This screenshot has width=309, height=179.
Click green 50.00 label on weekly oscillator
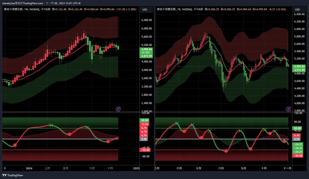click(144, 120)
